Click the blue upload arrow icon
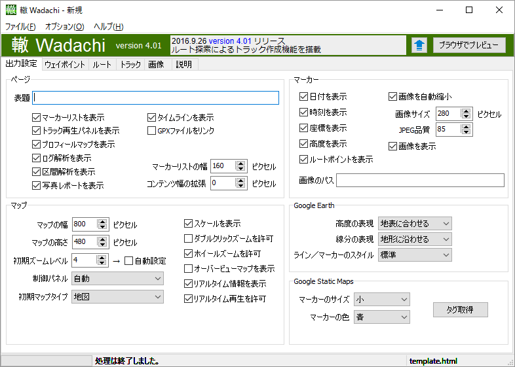 (x=419, y=45)
